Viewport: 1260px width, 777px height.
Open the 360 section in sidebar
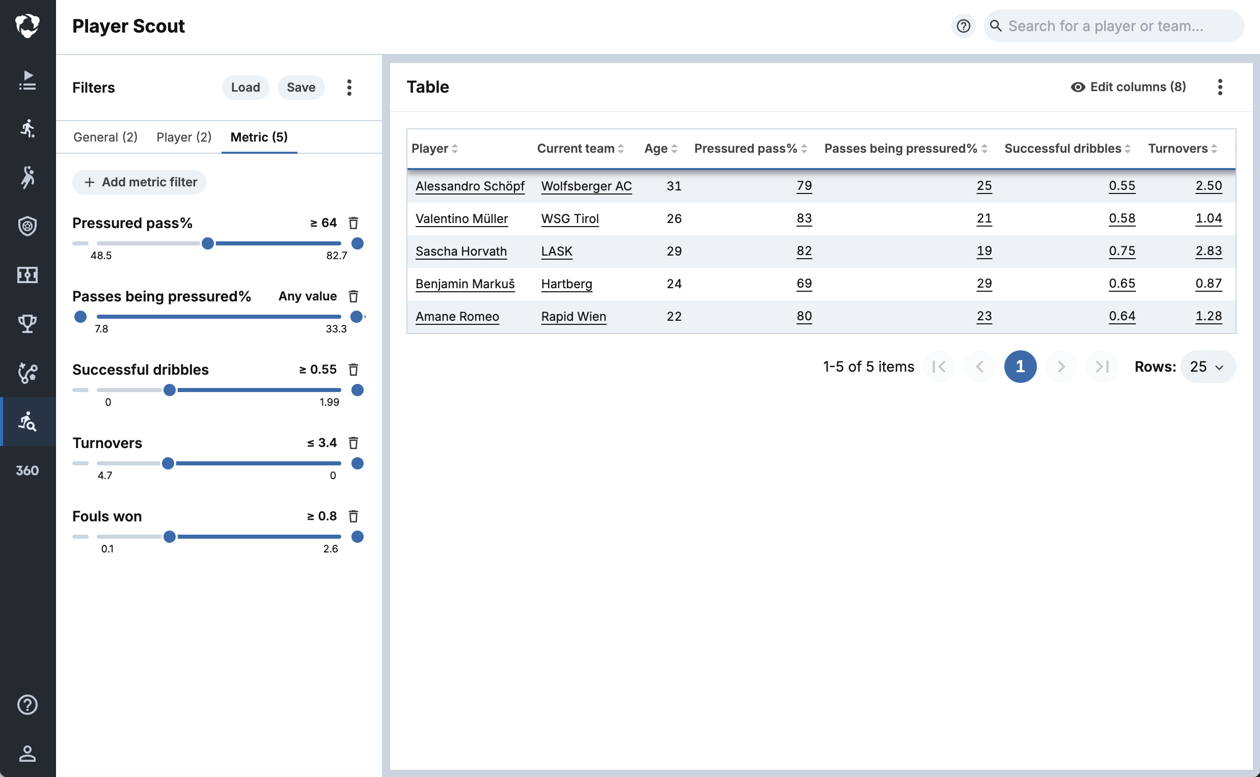pyautogui.click(x=27, y=470)
